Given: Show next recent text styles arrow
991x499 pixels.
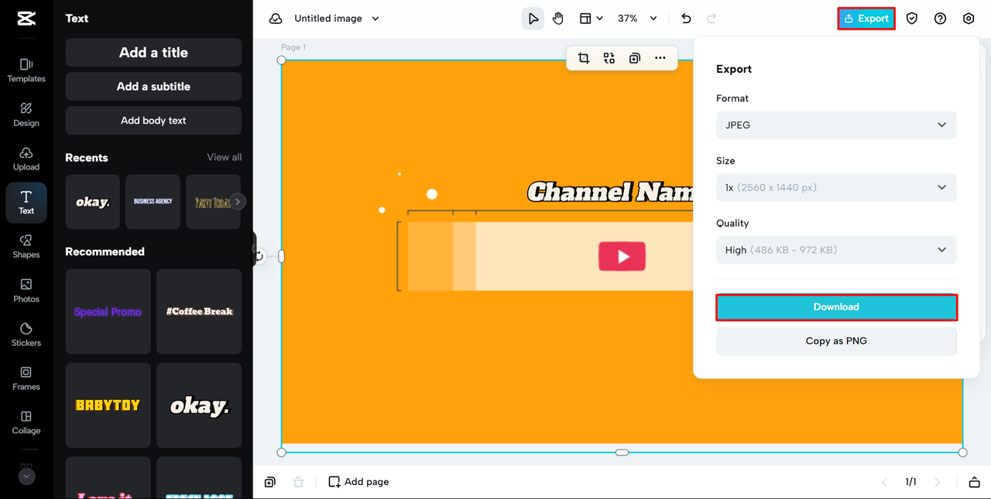Looking at the screenshot, I should (x=238, y=202).
